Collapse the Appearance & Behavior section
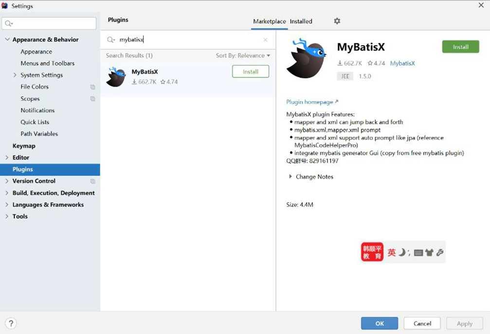 pos(7,39)
